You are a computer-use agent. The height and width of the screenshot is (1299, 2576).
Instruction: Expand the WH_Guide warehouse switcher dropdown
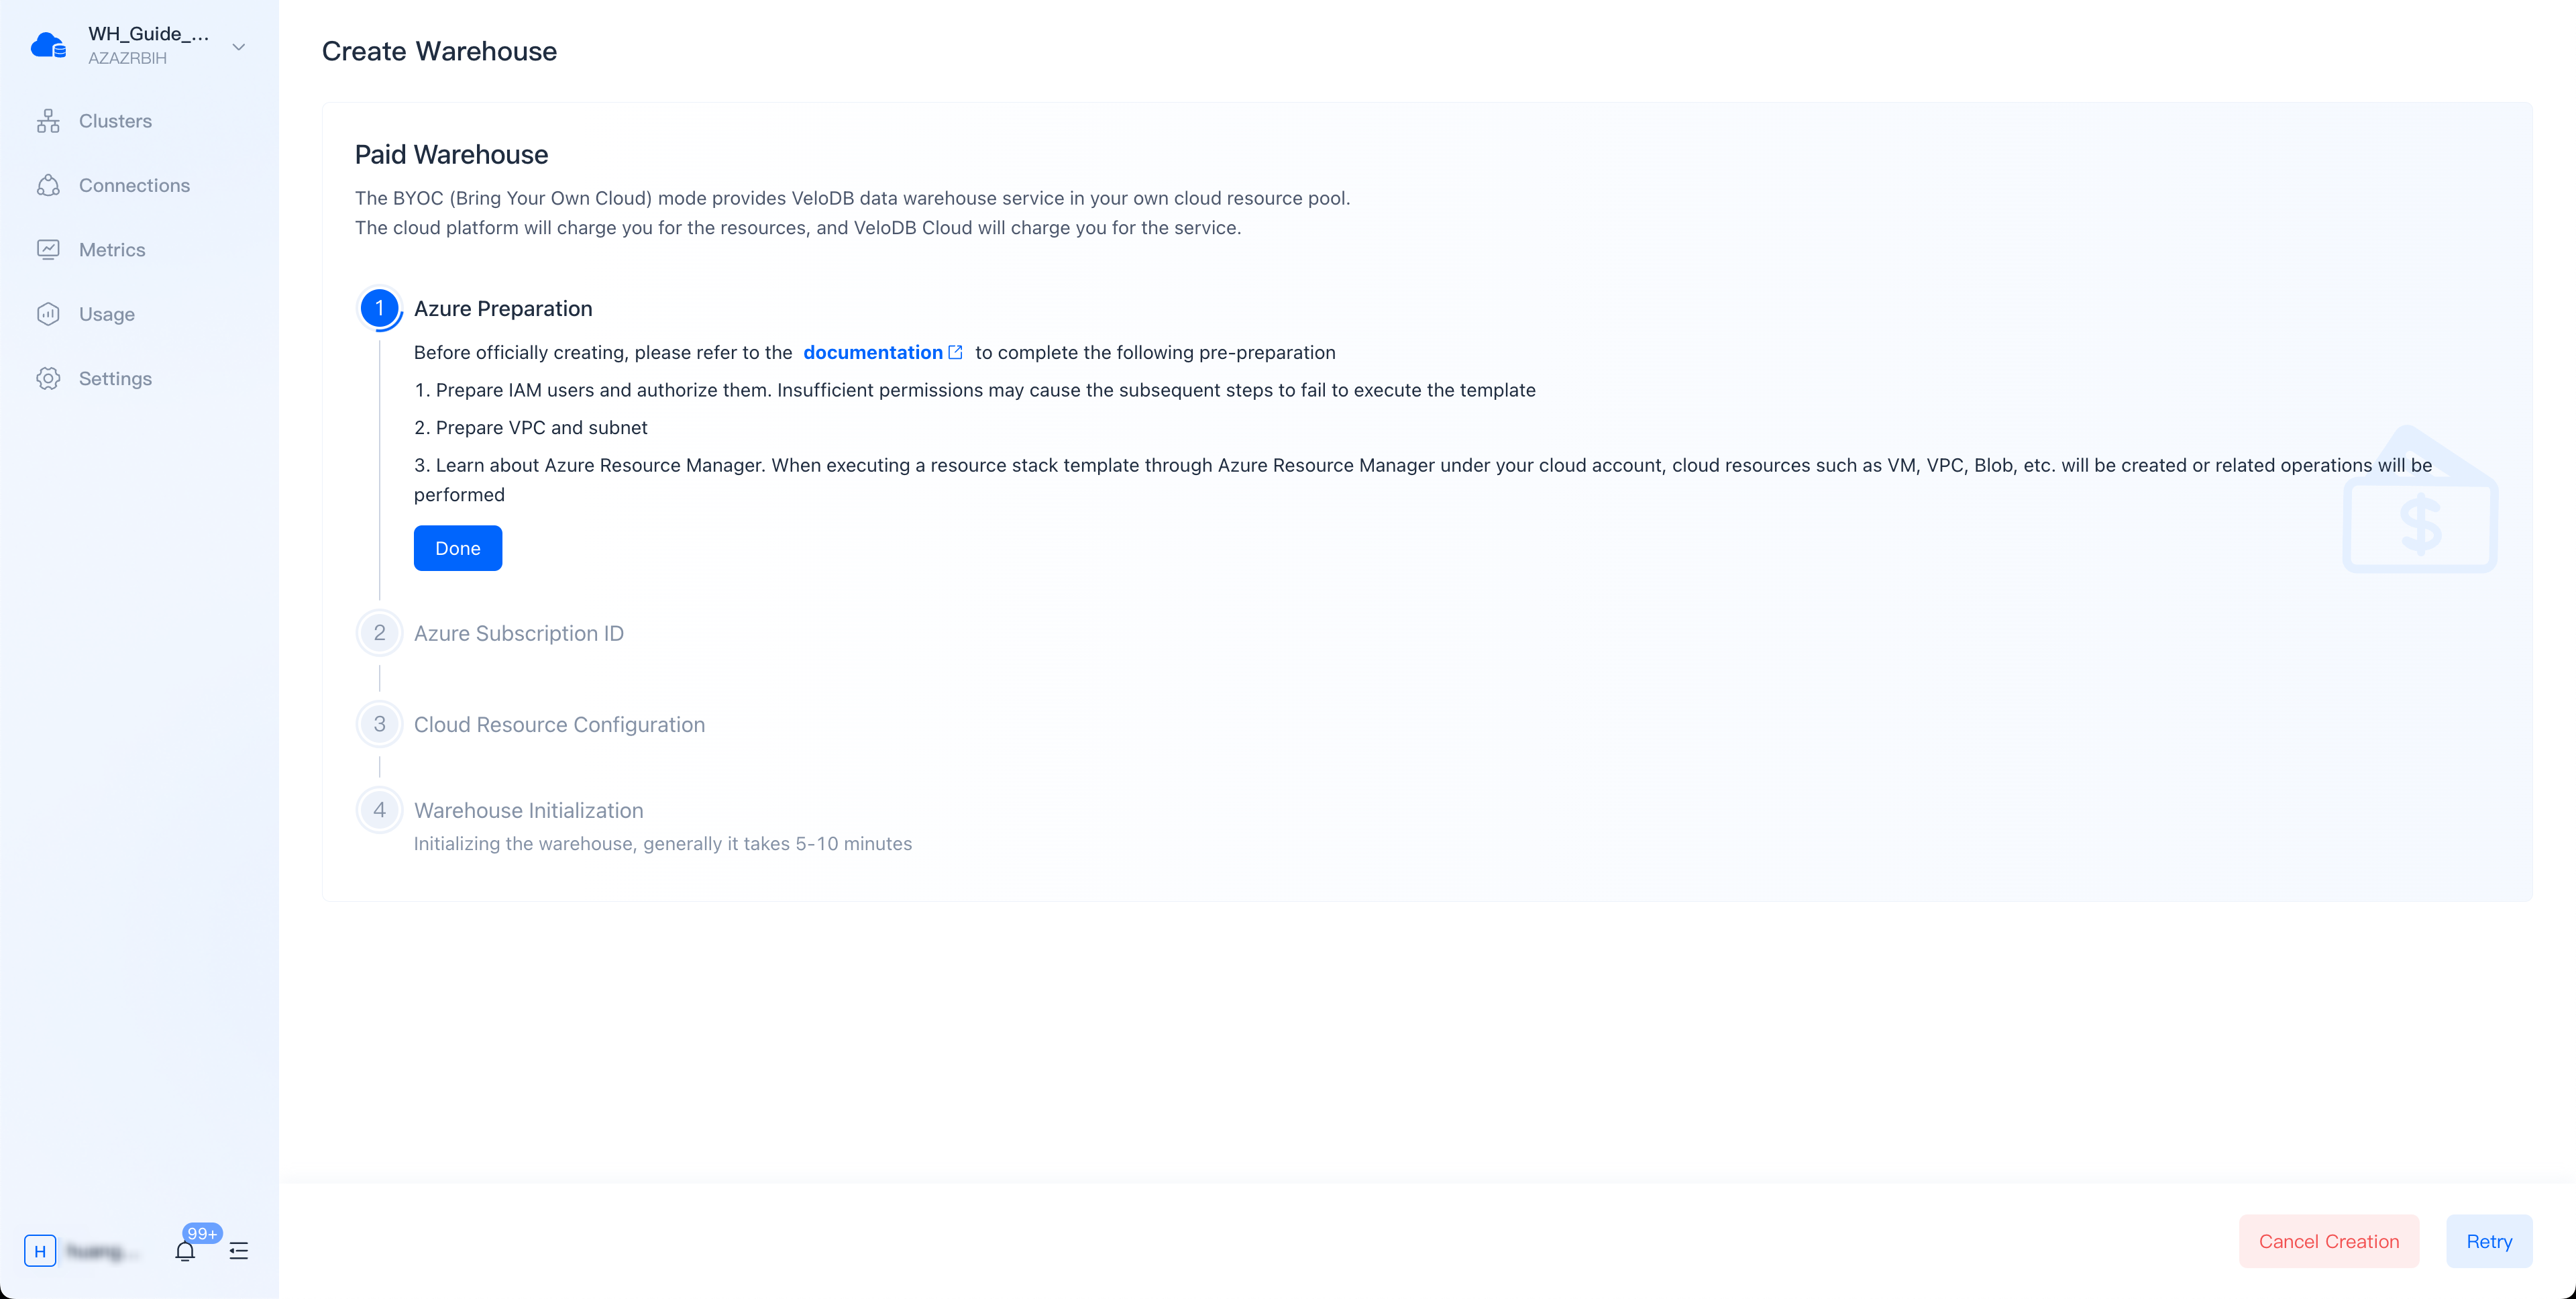click(238, 47)
